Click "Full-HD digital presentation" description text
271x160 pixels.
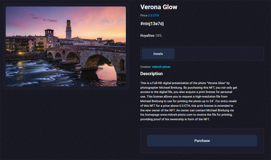(171, 83)
